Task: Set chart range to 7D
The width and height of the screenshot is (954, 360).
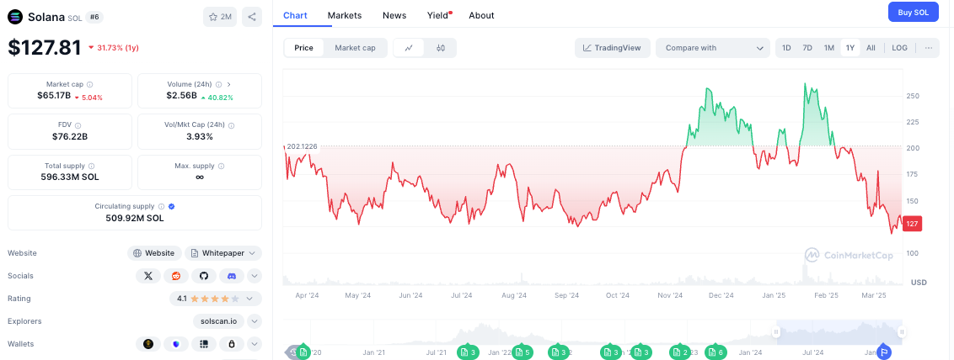Action: [807, 48]
